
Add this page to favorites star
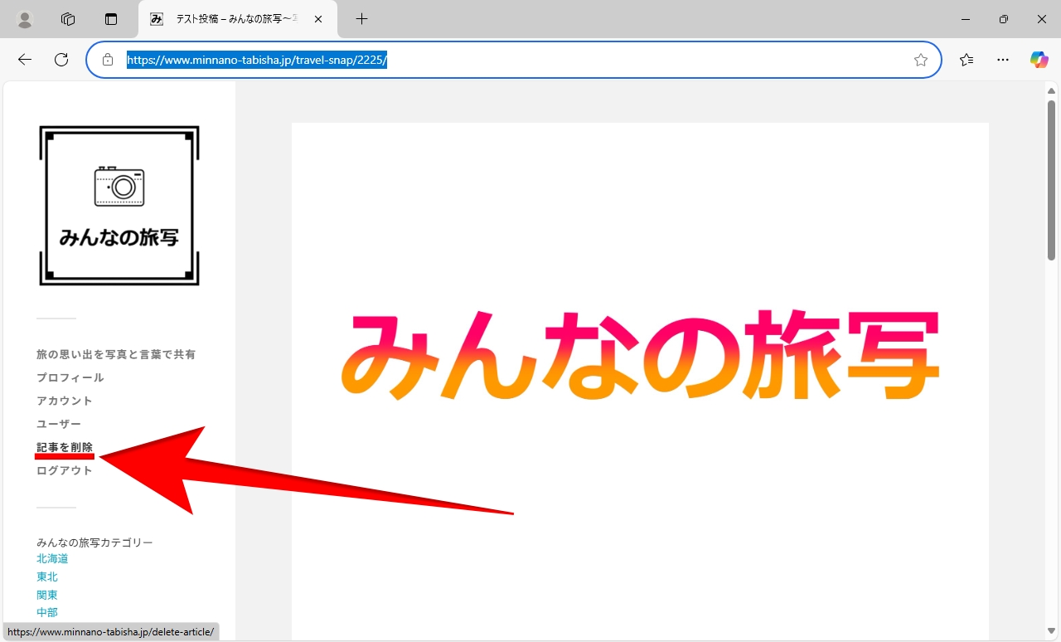point(920,60)
